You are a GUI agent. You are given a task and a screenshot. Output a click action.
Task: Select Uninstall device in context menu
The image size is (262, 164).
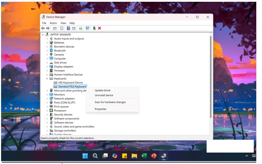point(104,95)
